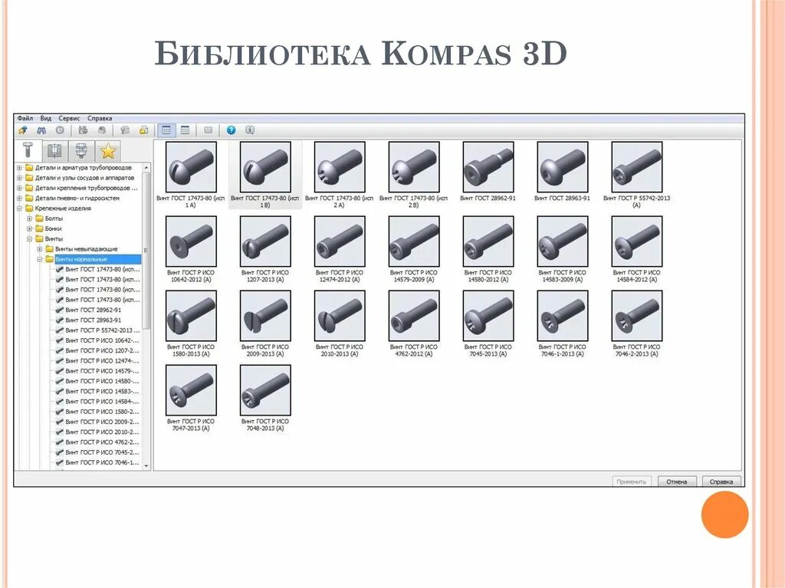Select thumbnail Винт ГОСТ 17473-80 (исп 2 B)

[x=414, y=167]
